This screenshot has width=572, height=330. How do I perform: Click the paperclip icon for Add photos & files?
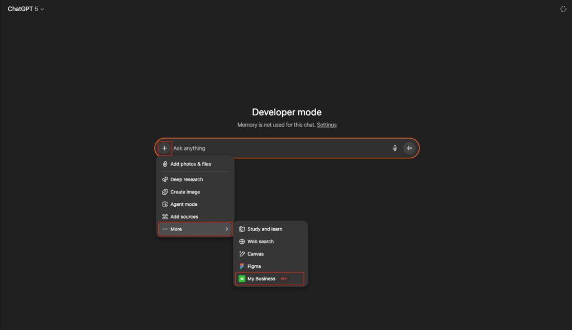165,164
